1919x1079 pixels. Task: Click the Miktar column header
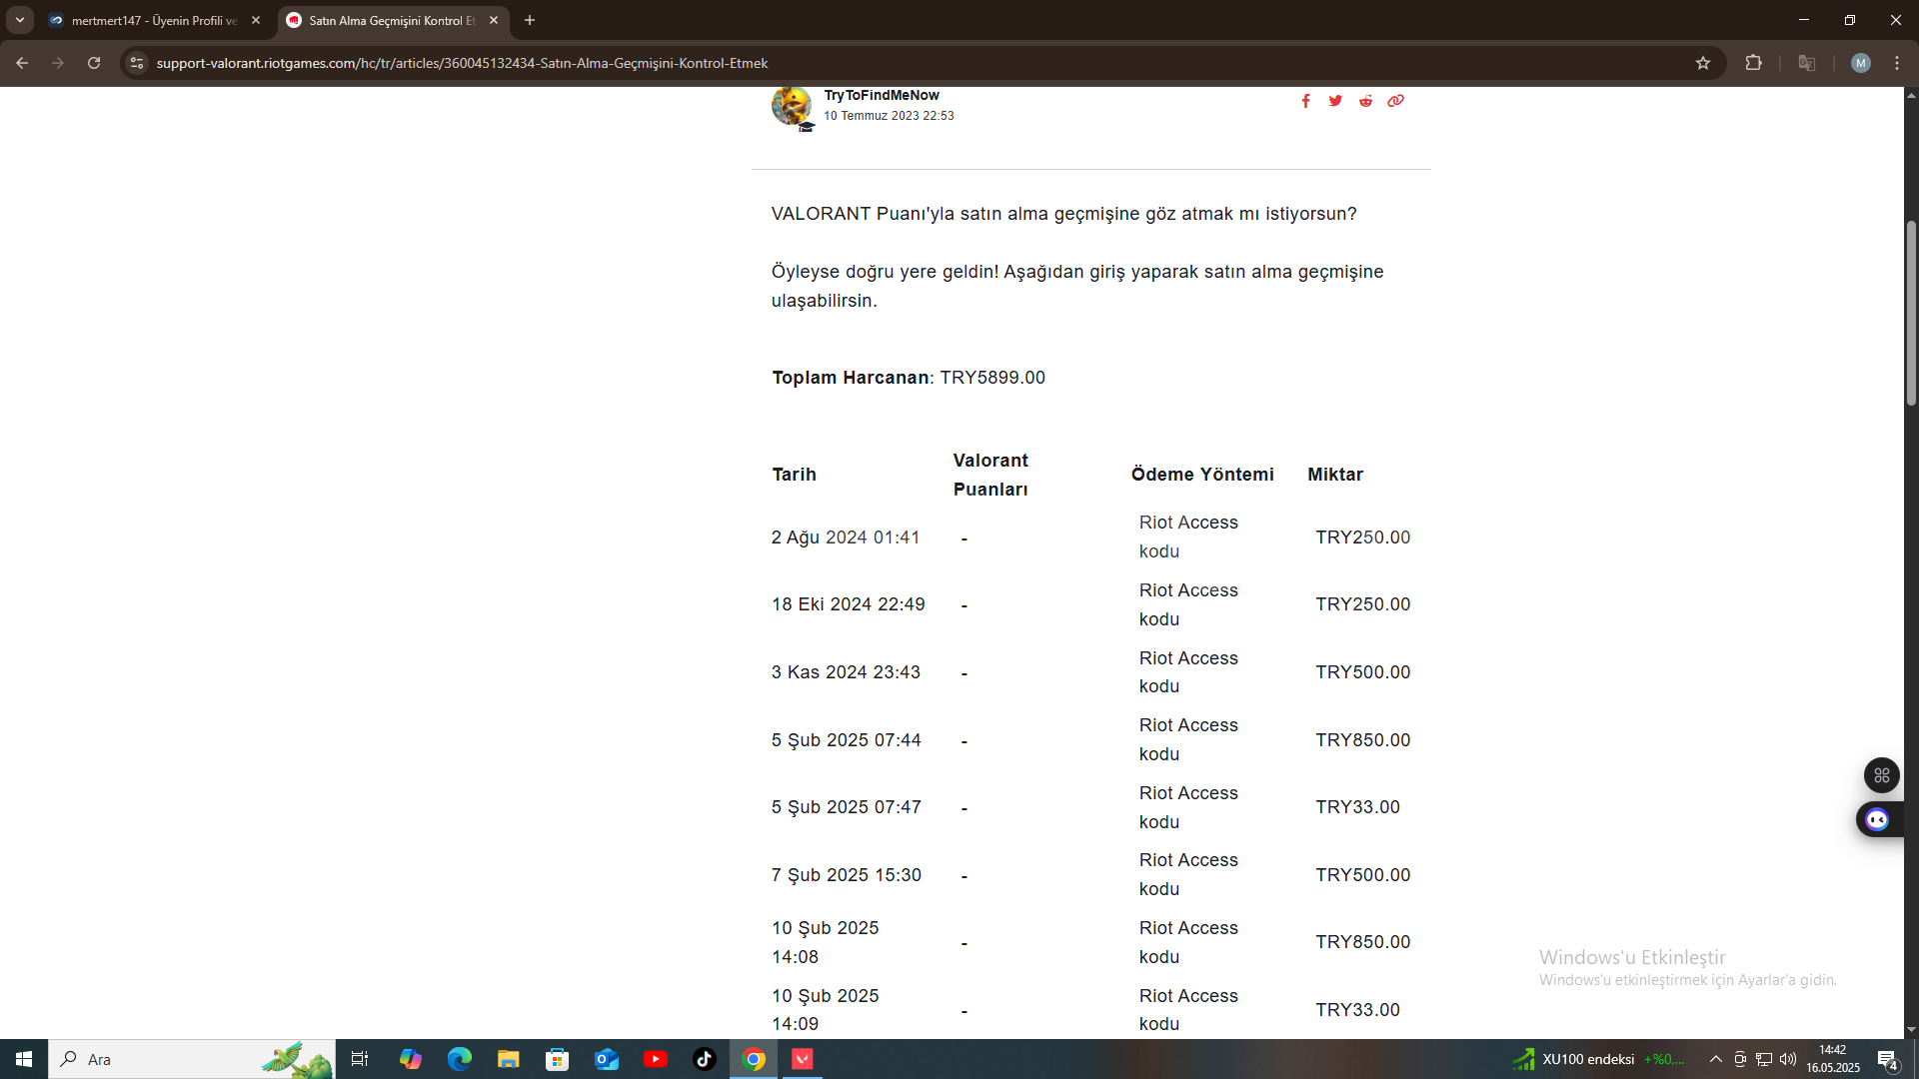tap(1335, 475)
